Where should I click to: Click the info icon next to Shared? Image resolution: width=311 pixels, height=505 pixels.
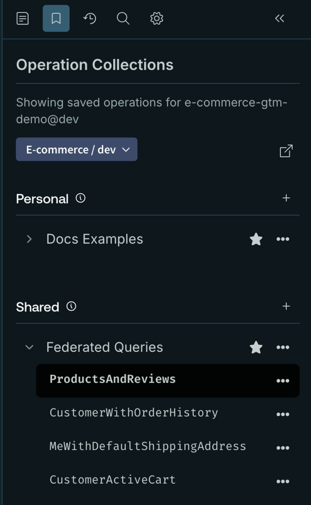[71, 306]
